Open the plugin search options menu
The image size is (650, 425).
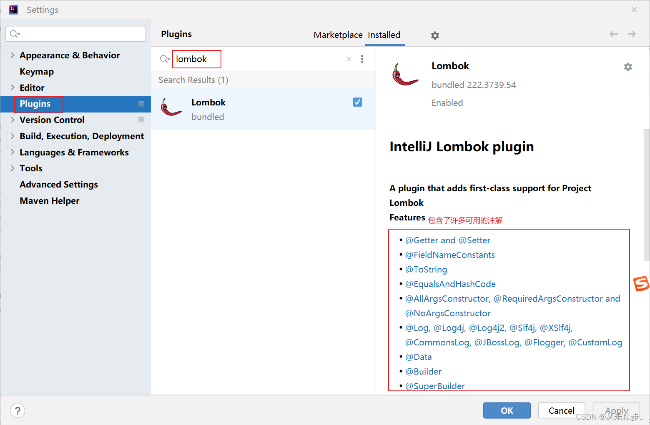(x=362, y=59)
